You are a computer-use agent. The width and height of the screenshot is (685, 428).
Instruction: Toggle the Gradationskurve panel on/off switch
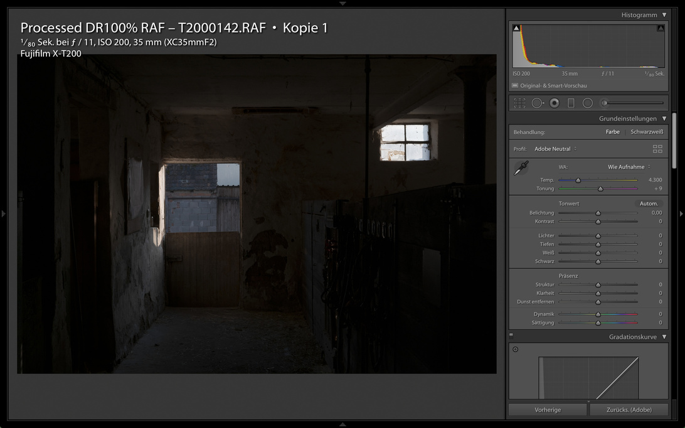(x=511, y=335)
